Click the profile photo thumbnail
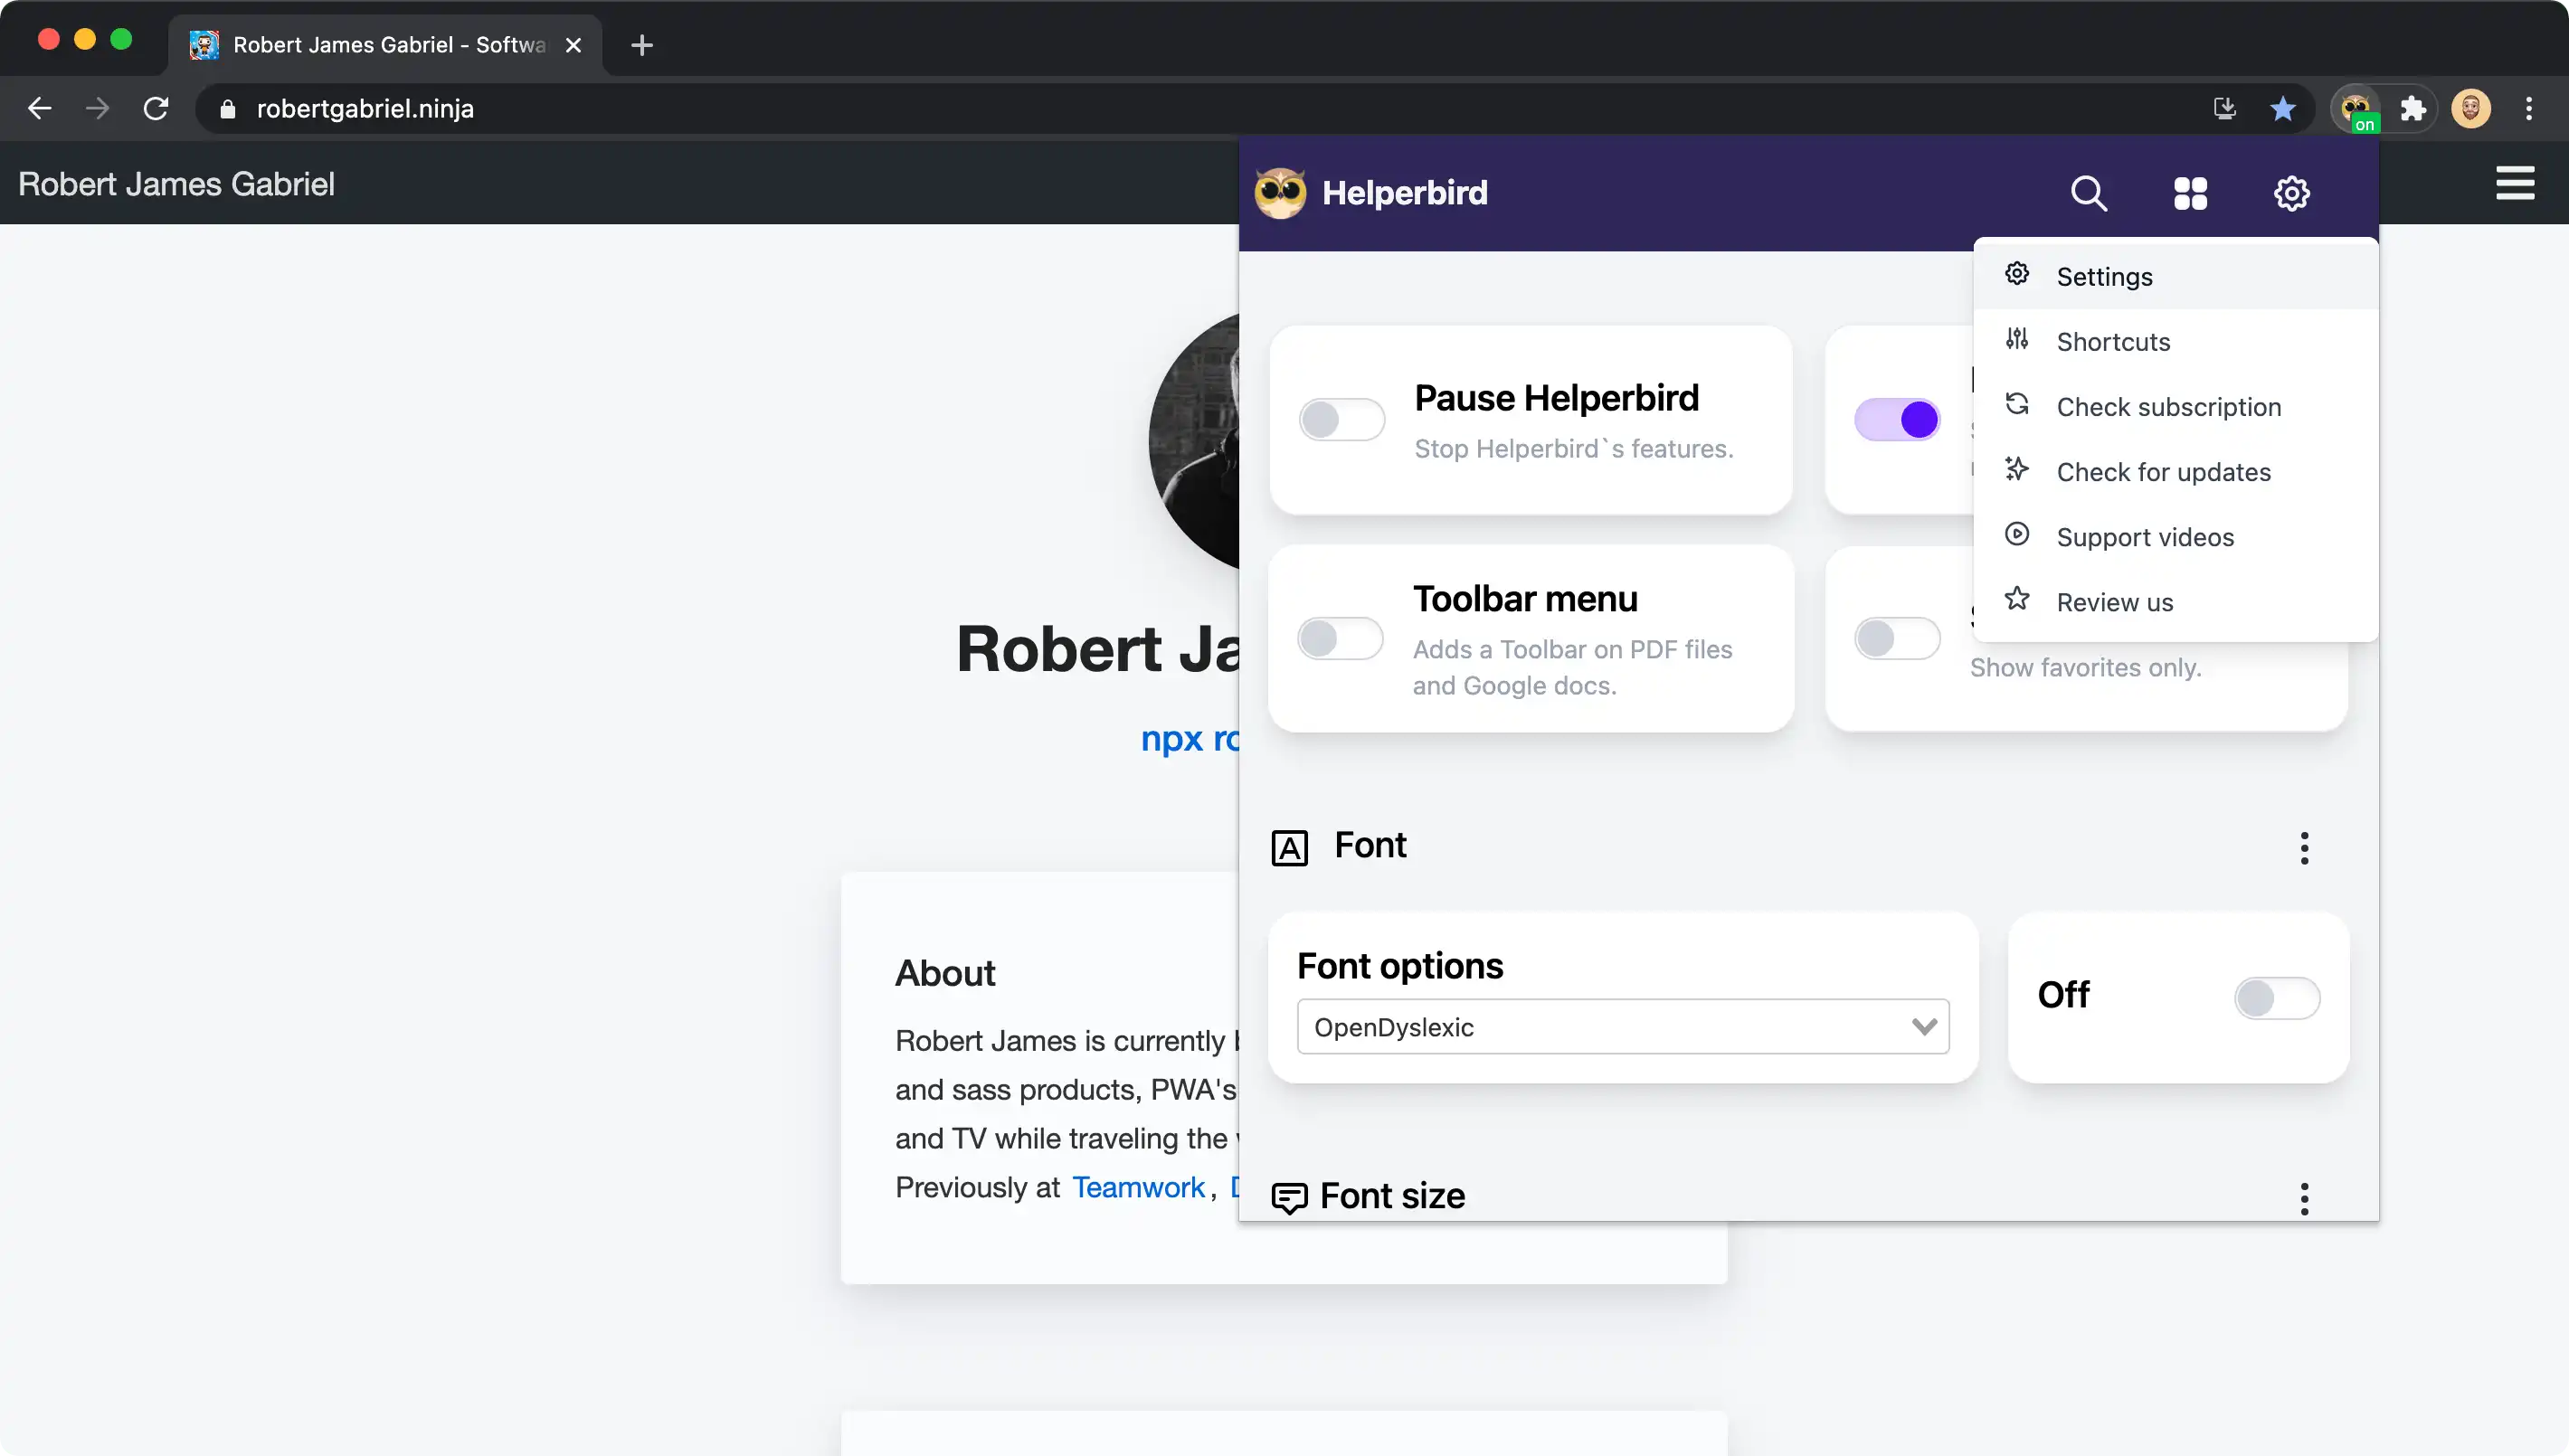2569x1456 pixels. 1194,441
